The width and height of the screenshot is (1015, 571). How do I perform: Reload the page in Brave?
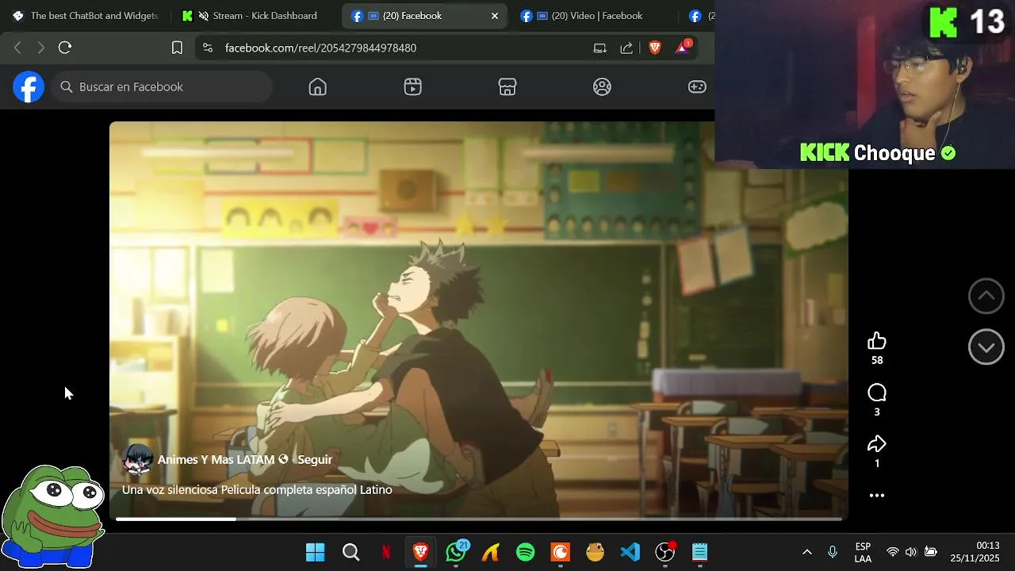(65, 48)
